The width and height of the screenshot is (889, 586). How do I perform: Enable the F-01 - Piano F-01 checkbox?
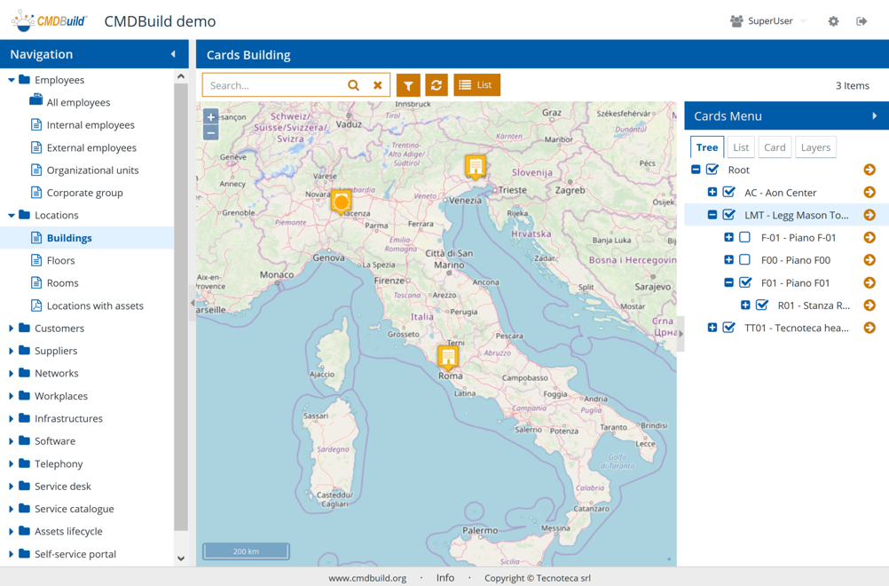(x=745, y=238)
